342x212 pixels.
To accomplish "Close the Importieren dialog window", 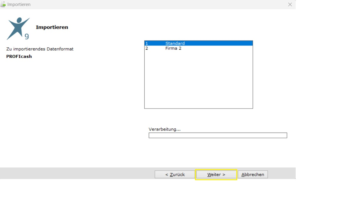I will [x=290, y=4].
